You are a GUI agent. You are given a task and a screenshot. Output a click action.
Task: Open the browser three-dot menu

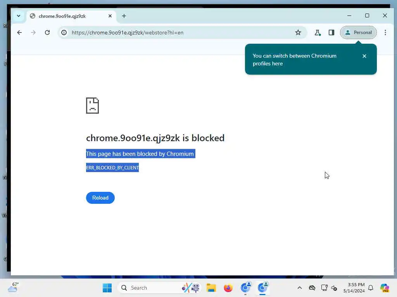click(385, 32)
